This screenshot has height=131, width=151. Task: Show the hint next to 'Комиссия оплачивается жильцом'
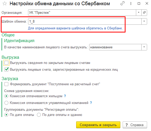click(65, 96)
